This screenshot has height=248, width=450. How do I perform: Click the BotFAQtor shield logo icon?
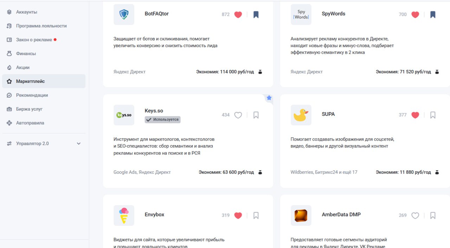pos(124,14)
